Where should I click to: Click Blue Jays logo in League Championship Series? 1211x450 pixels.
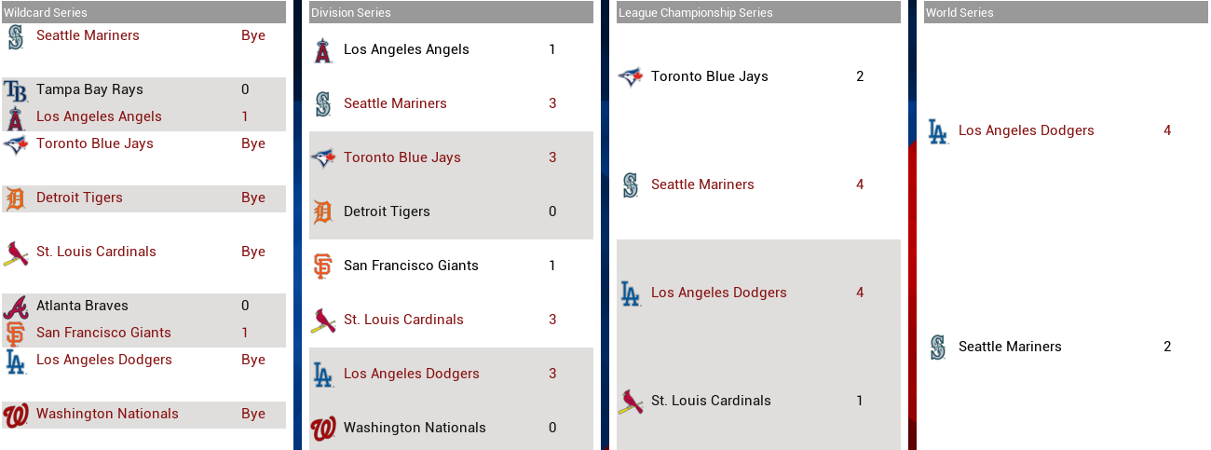pos(630,77)
